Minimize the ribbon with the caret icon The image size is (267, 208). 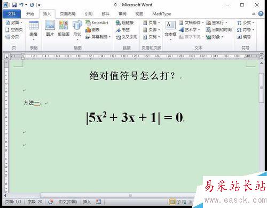[x=254, y=14]
